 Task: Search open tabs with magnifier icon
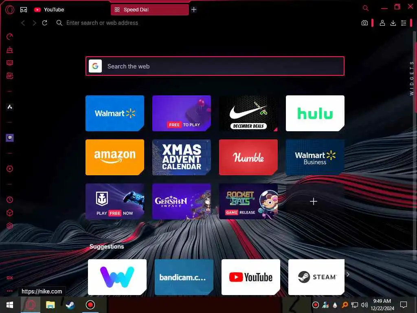tap(366, 8)
